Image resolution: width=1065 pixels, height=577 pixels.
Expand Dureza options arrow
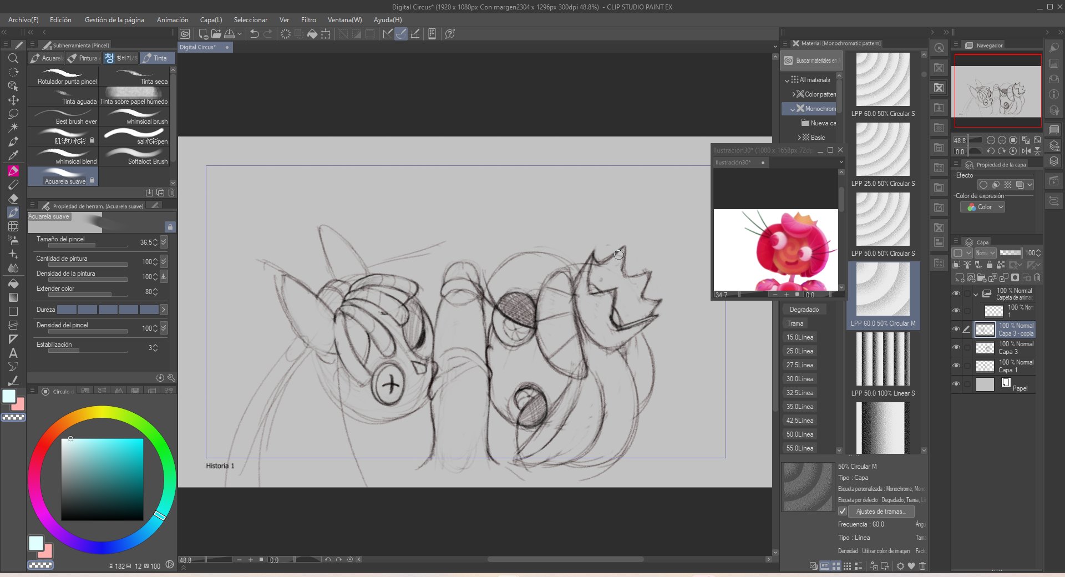[x=164, y=310]
